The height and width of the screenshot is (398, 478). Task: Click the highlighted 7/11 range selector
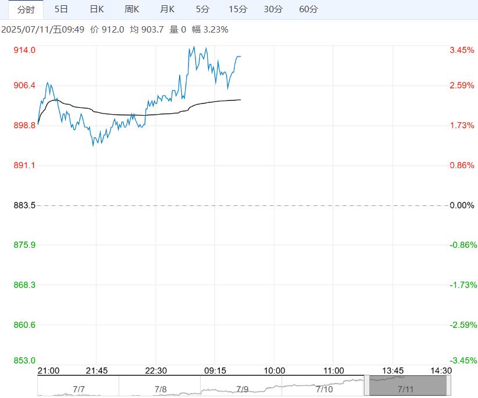point(406,386)
